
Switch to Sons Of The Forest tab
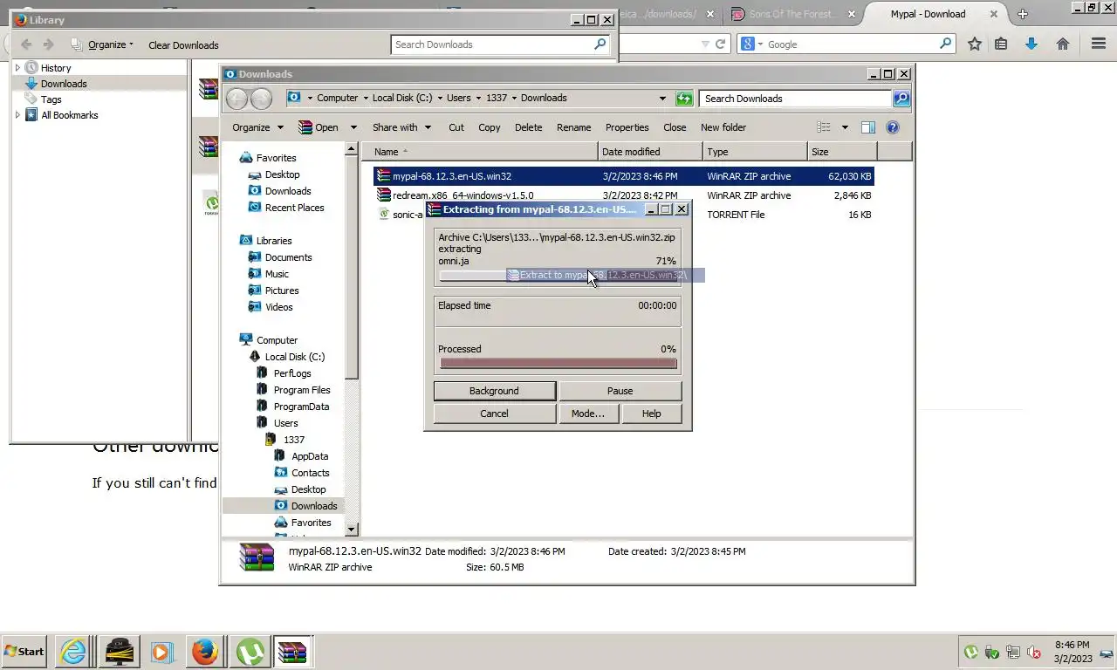coord(793,14)
